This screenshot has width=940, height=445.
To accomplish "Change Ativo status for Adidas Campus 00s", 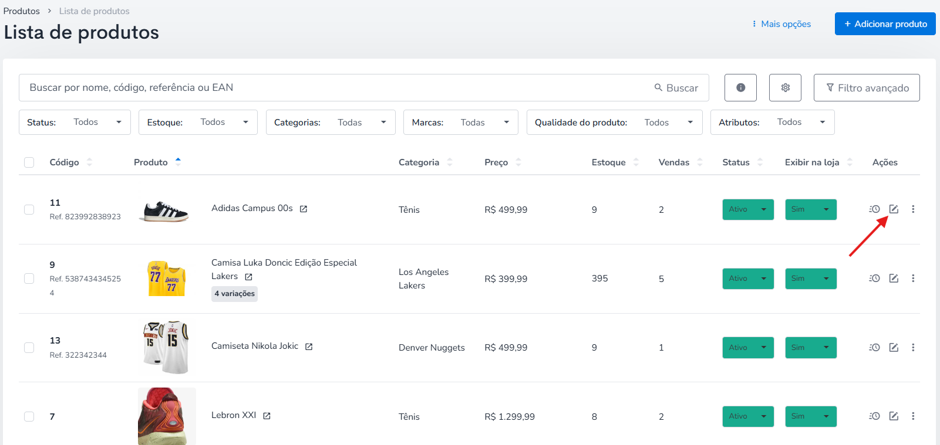I will [748, 209].
